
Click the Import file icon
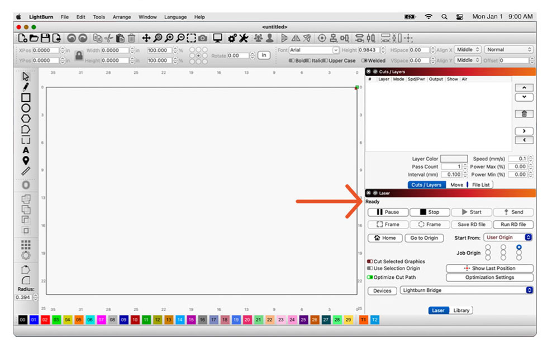click(56, 38)
